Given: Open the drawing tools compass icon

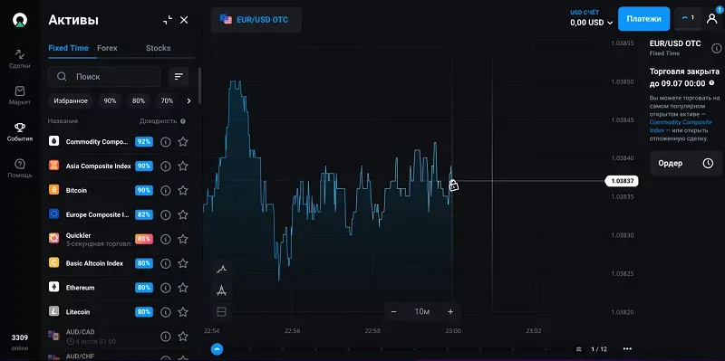Looking at the screenshot, I should (x=221, y=290).
